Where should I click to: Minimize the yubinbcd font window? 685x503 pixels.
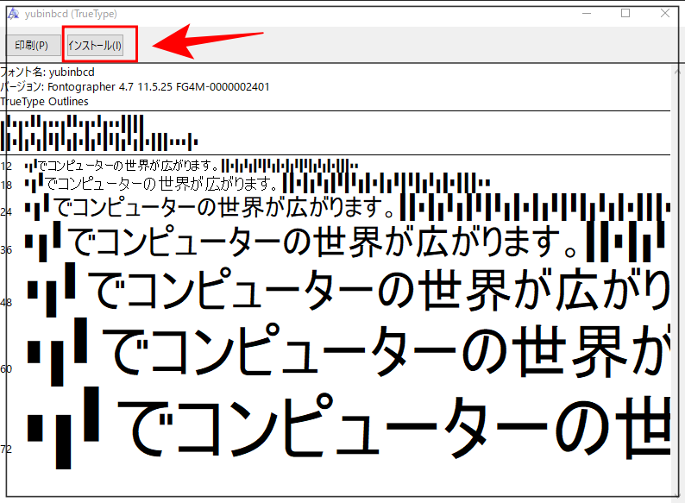587,14
